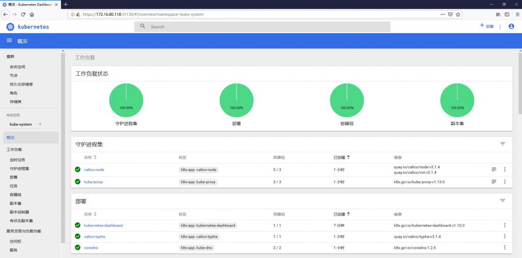Open the kube-system namespace dropdown
This screenshot has height=258, width=522.
(25, 124)
